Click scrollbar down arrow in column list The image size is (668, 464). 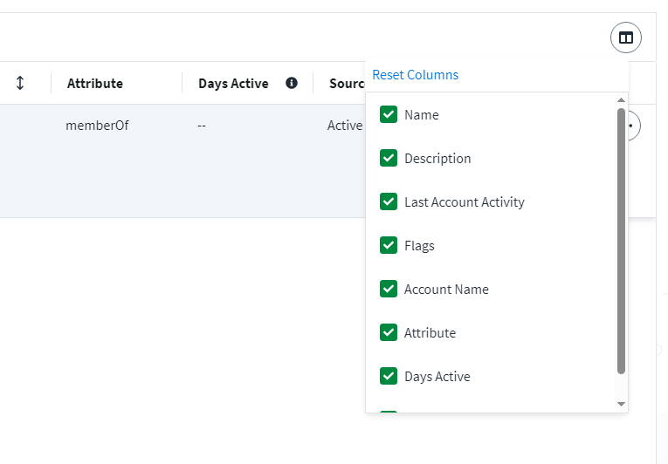[x=621, y=404]
